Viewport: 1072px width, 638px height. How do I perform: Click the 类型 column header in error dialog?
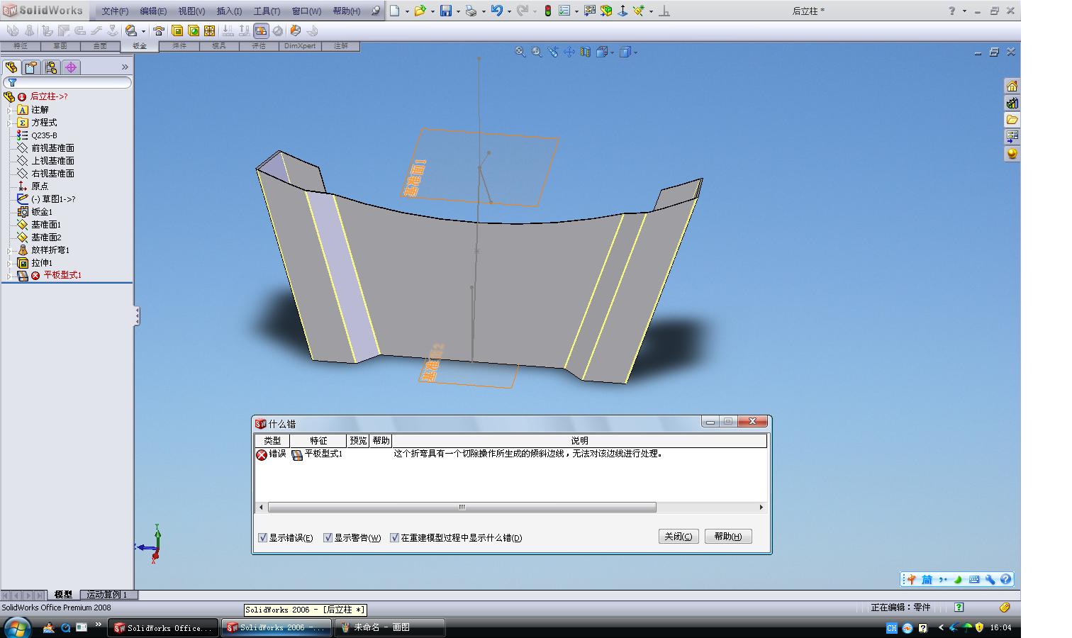click(272, 441)
